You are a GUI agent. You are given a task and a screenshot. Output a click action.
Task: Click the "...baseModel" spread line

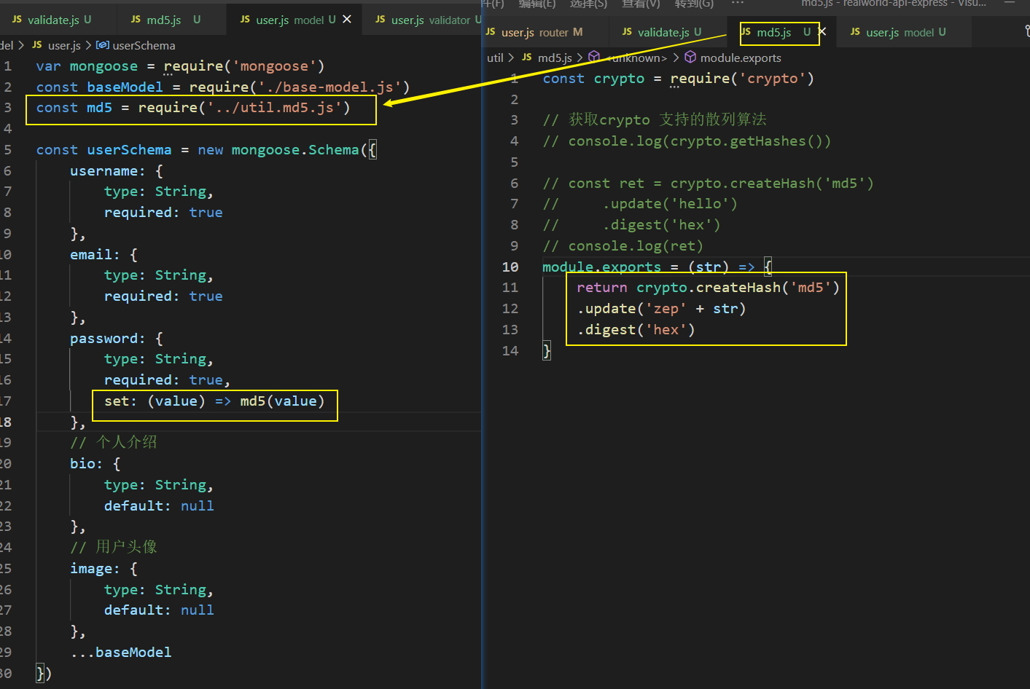121,653
